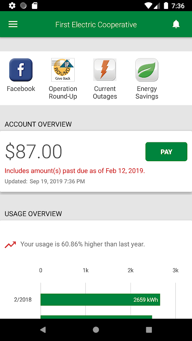Open the Energy Savings leaf icon
The image size is (192, 341).
coord(147,70)
